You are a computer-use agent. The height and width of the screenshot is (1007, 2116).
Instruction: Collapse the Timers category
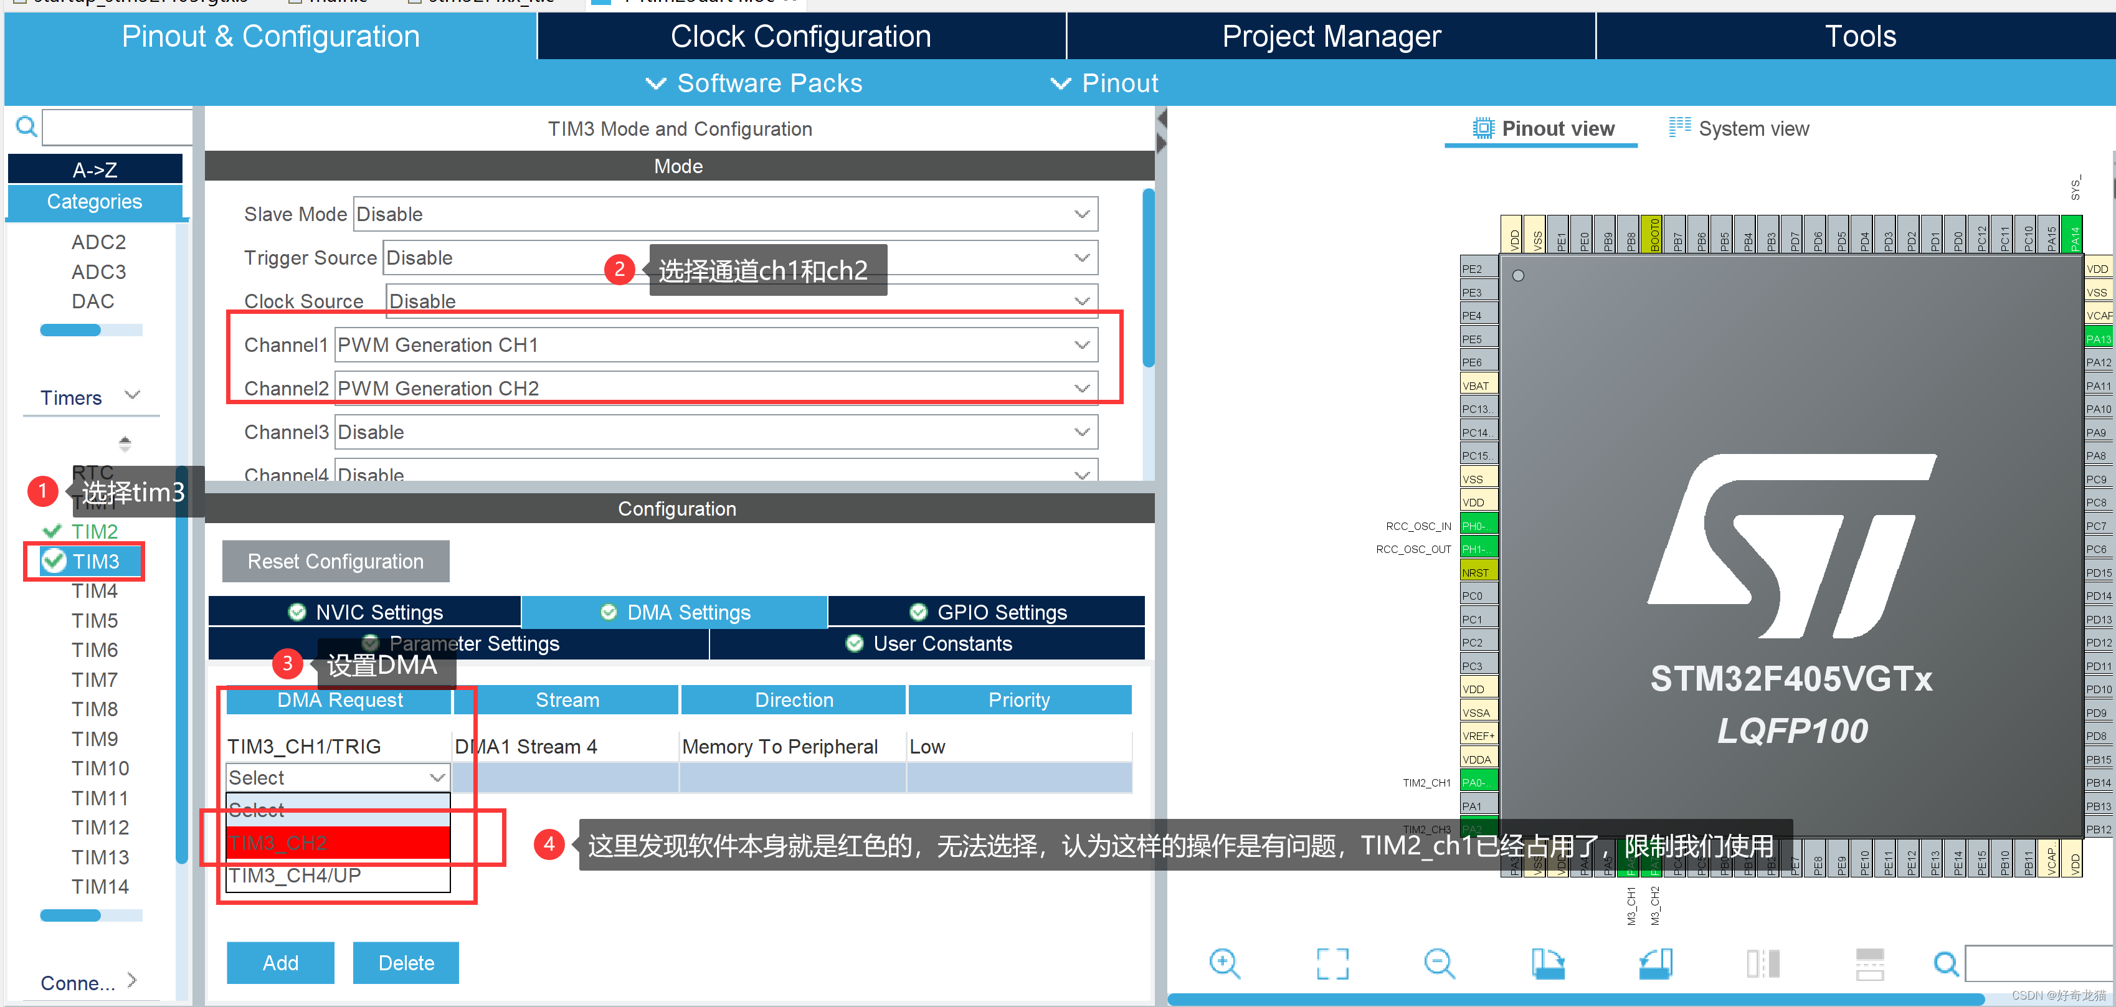[131, 396]
